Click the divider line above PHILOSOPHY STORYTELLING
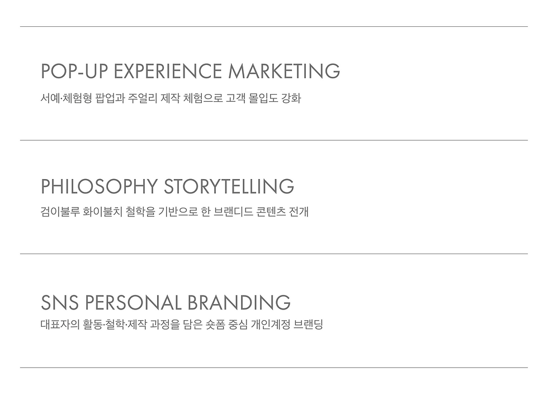Screen dimensions: 548x394 tap(273, 140)
